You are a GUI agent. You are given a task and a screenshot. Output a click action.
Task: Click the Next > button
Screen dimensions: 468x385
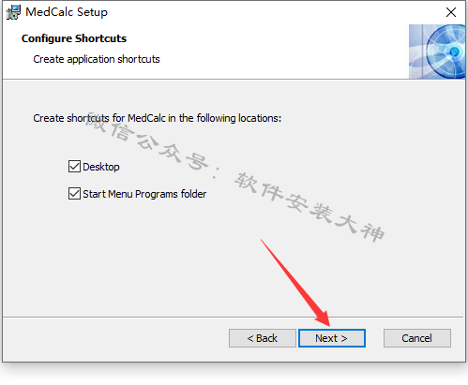(332, 338)
